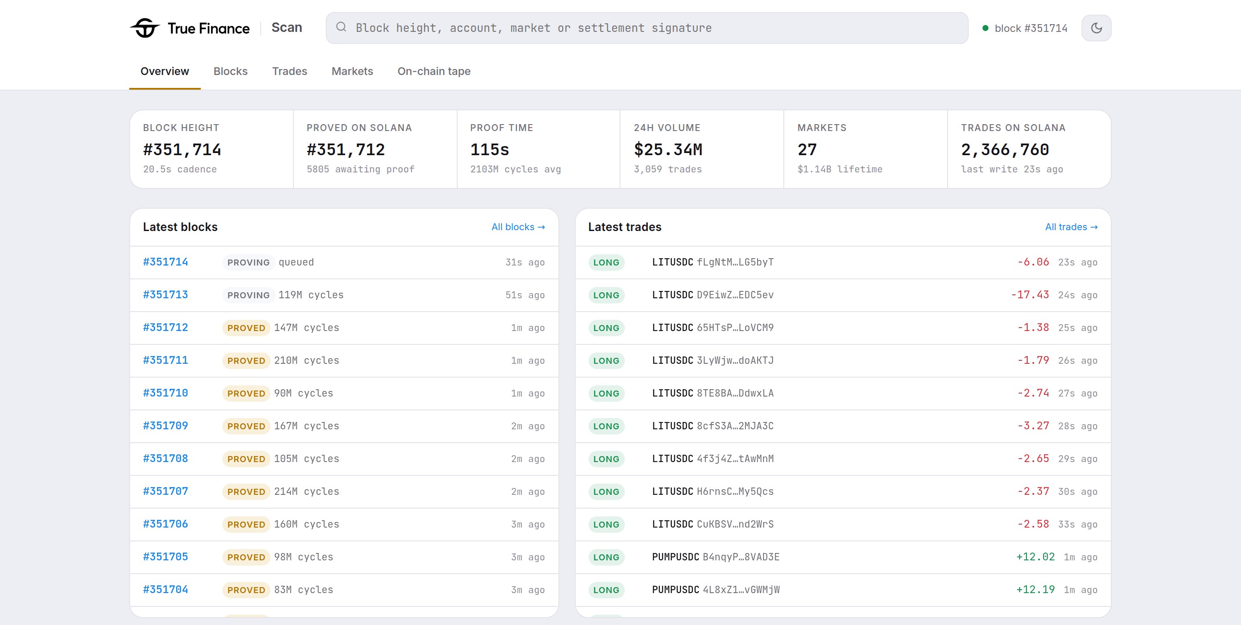Click PROVING badge on queued block row
Image resolution: width=1241 pixels, height=625 pixels.
pos(248,262)
